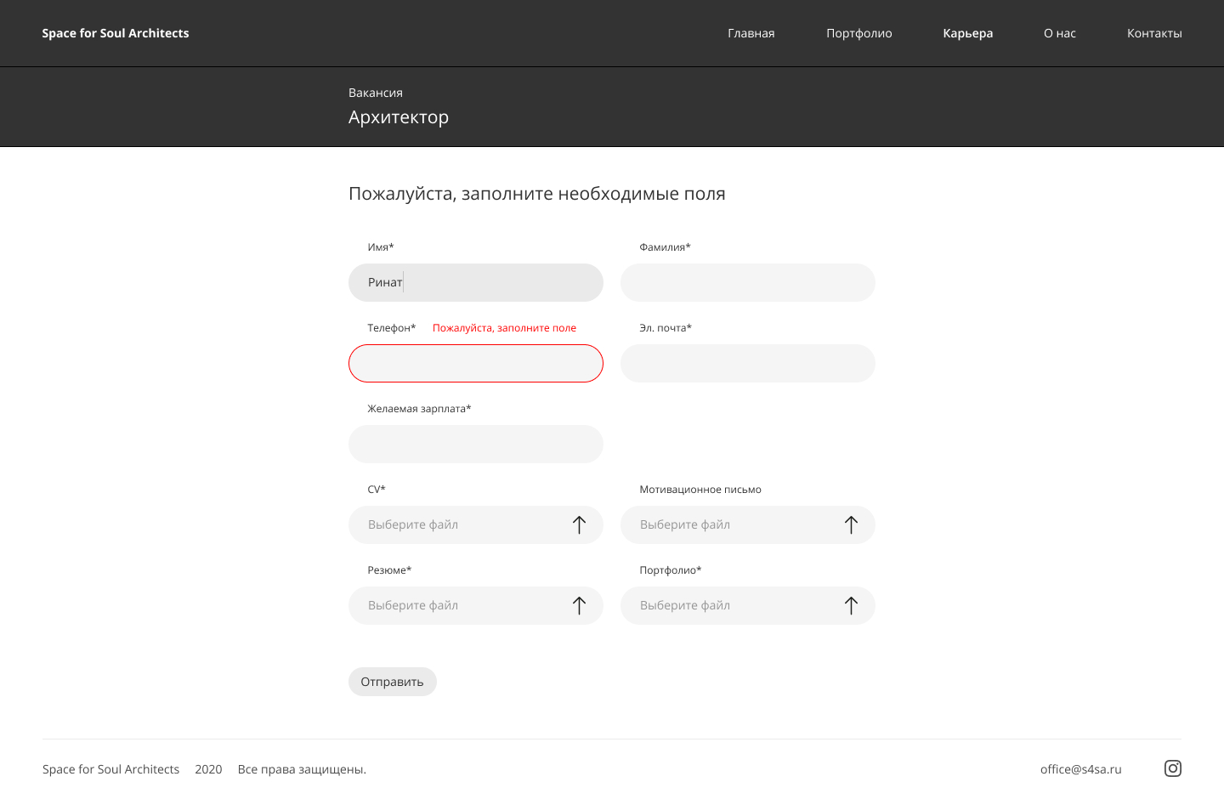This screenshot has width=1224, height=799.
Task: Open the Главная menu item
Action: click(751, 33)
